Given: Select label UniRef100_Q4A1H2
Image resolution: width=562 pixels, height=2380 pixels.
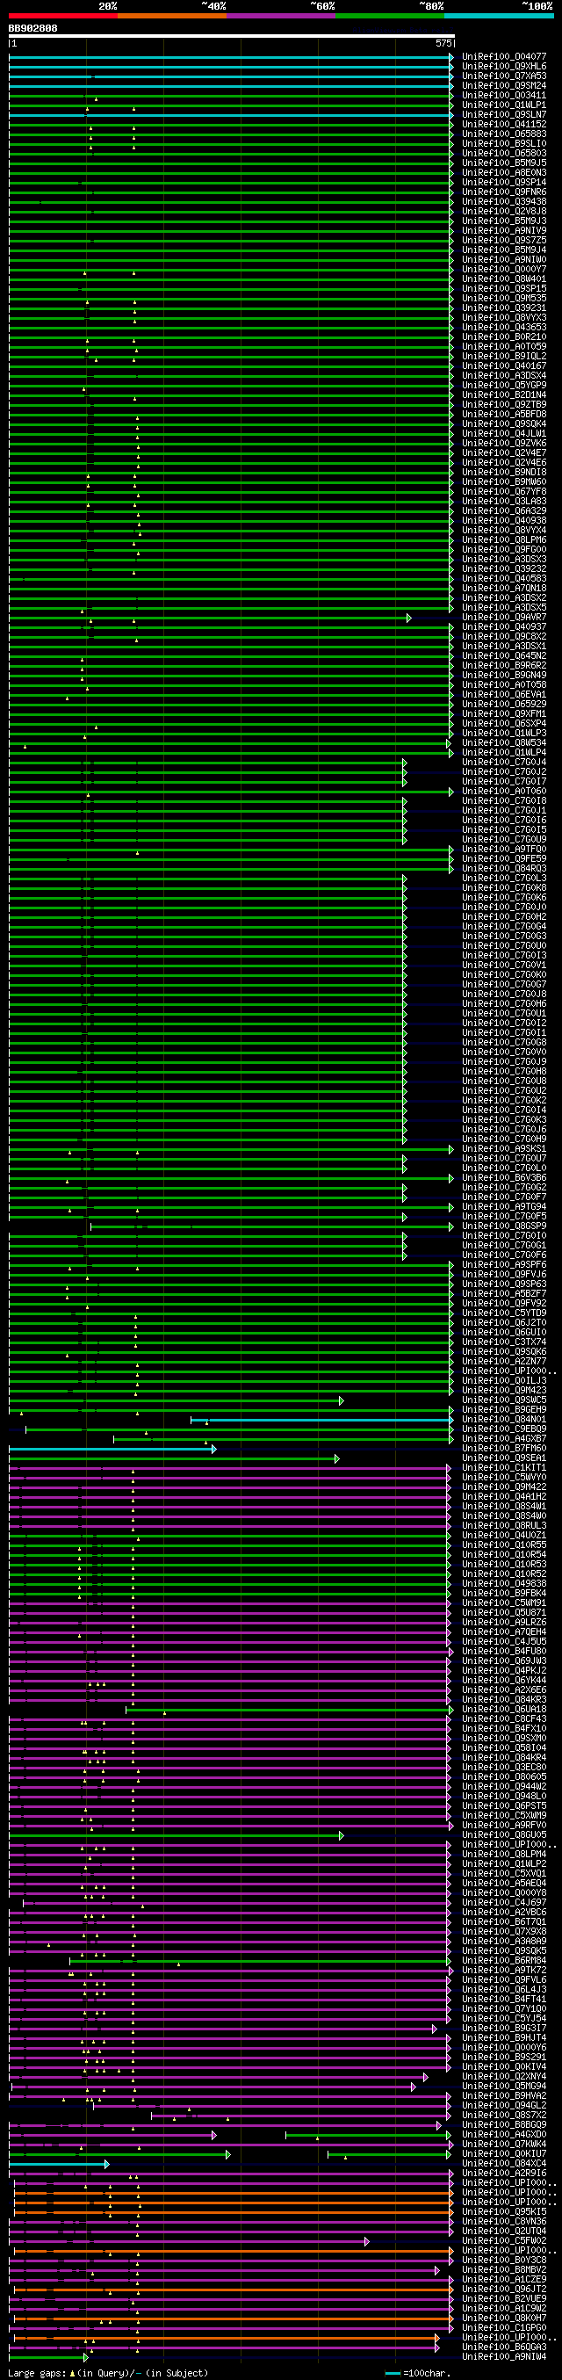Looking at the screenshot, I should (504, 1497).
